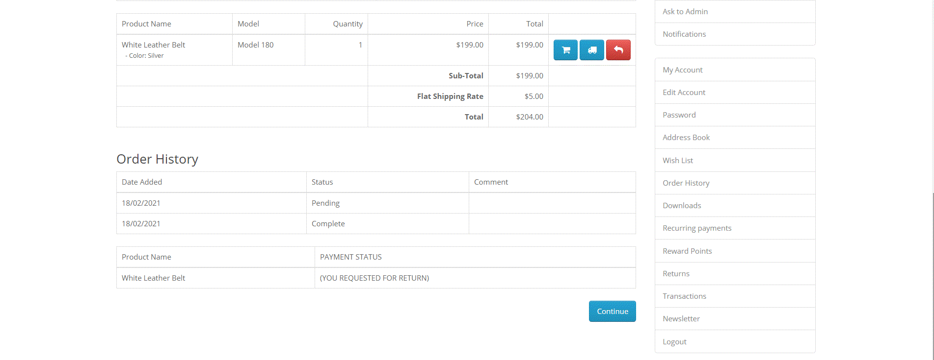Open Wish List
This screenshot has width=934, height=360.
pyautogui.click(x=678, y=160)
